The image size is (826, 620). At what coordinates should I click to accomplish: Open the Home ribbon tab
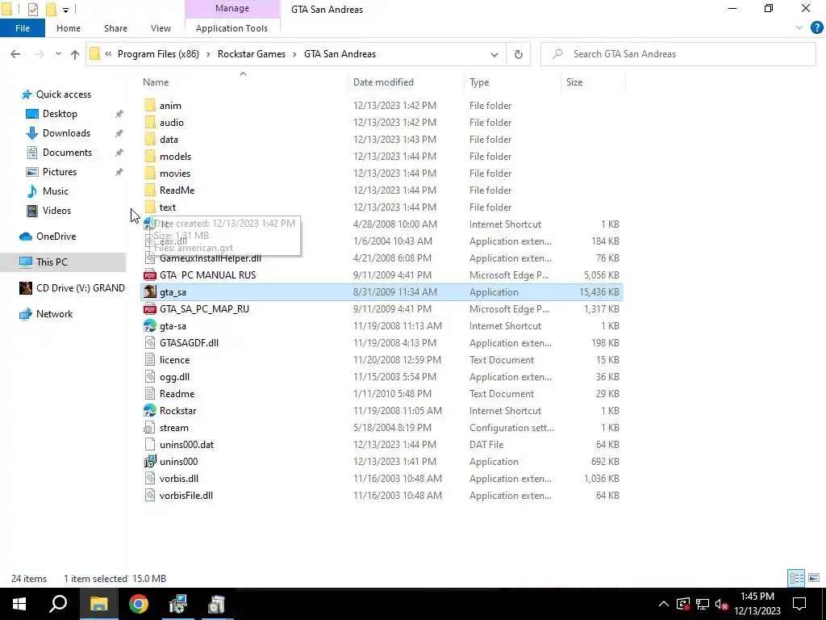point(69,28)
